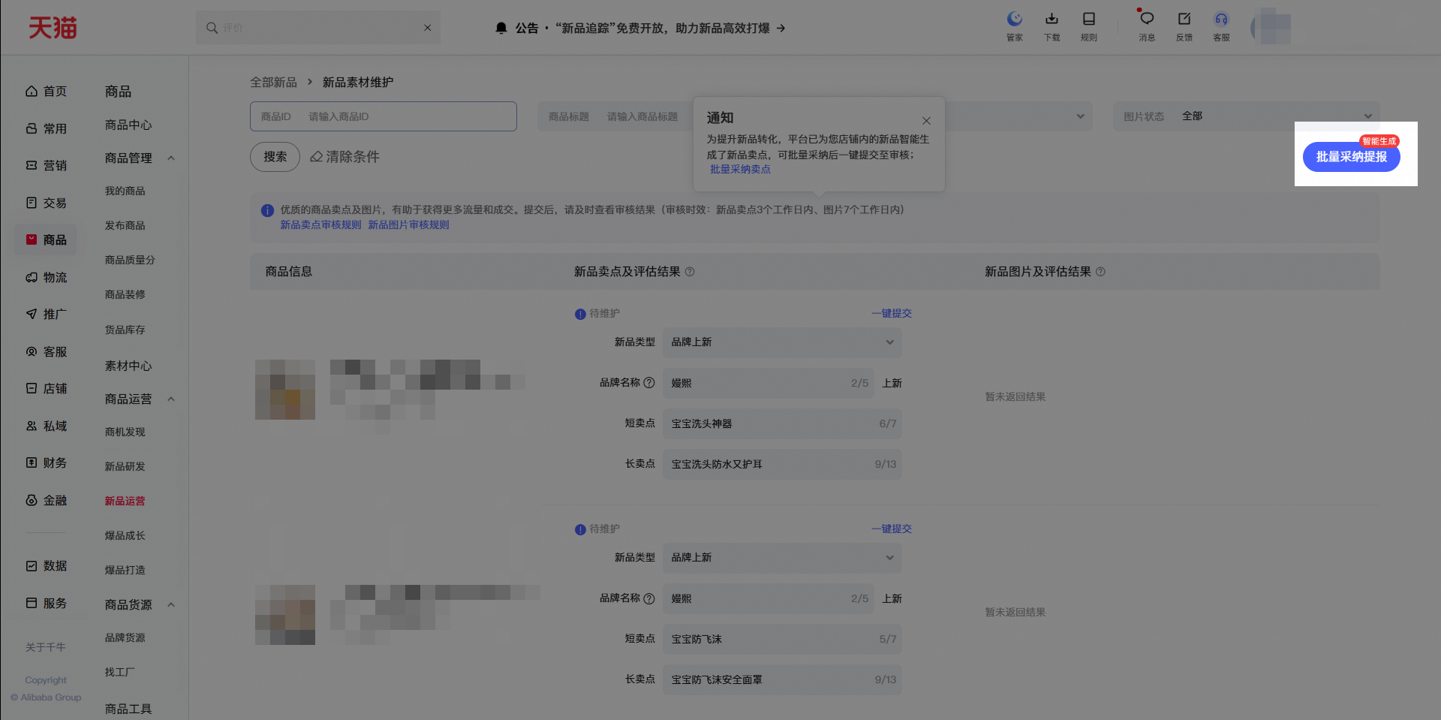Open 新品类型 dropdown for 宝宝洗头神器 item

click(x=782, y=342)
